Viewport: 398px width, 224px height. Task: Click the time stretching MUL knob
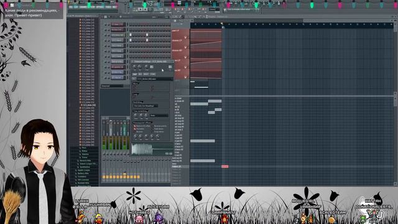(141, 115)
